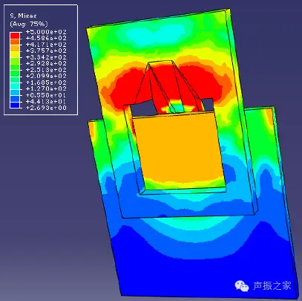Click the small green-cyan spot beneath wedge
This screenshot has height=301, width=302.
coord(177,109)
